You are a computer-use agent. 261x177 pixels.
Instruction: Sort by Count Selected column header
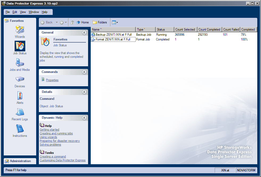click(x=186, y=30)
